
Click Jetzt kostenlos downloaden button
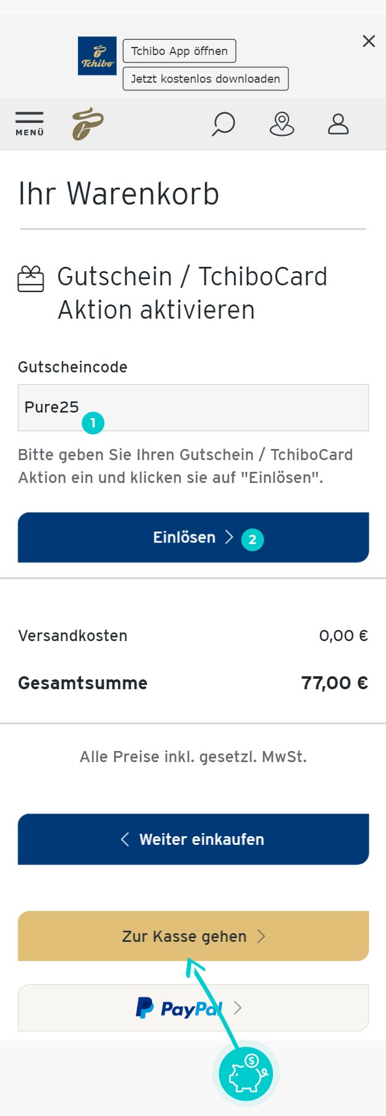coord(206,78)
